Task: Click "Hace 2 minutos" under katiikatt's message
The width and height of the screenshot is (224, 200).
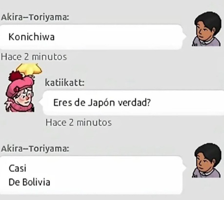Action: pos(79,123)
